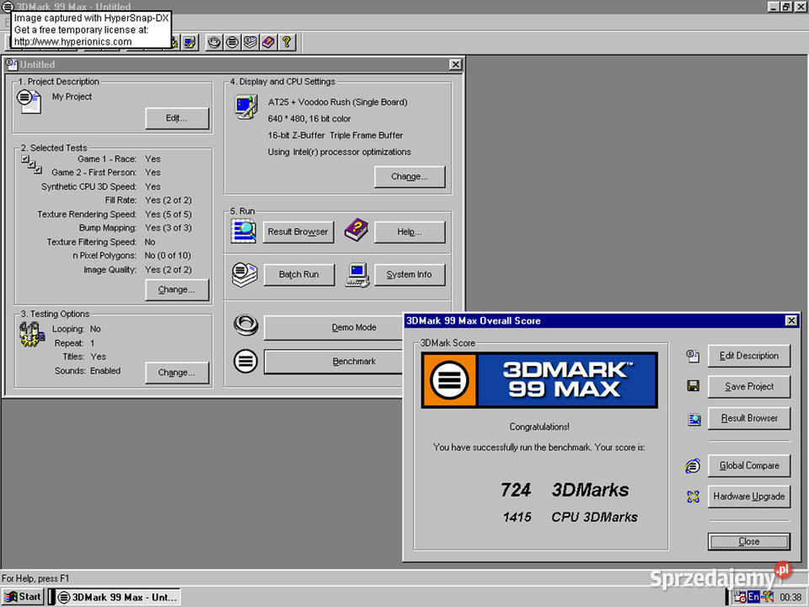This screenshot has height=607, width=809.
Task: Click the ring icon beside Demo Mode
Action: tap(245, 325)
